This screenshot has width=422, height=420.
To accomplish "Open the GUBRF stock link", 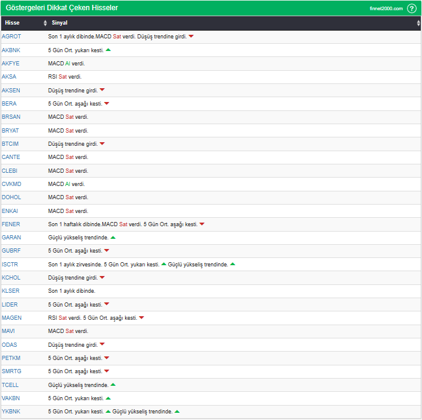I will coord(11,251).
